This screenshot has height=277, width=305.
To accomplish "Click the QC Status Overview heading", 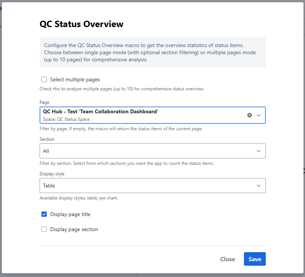I will pos(81,24).
